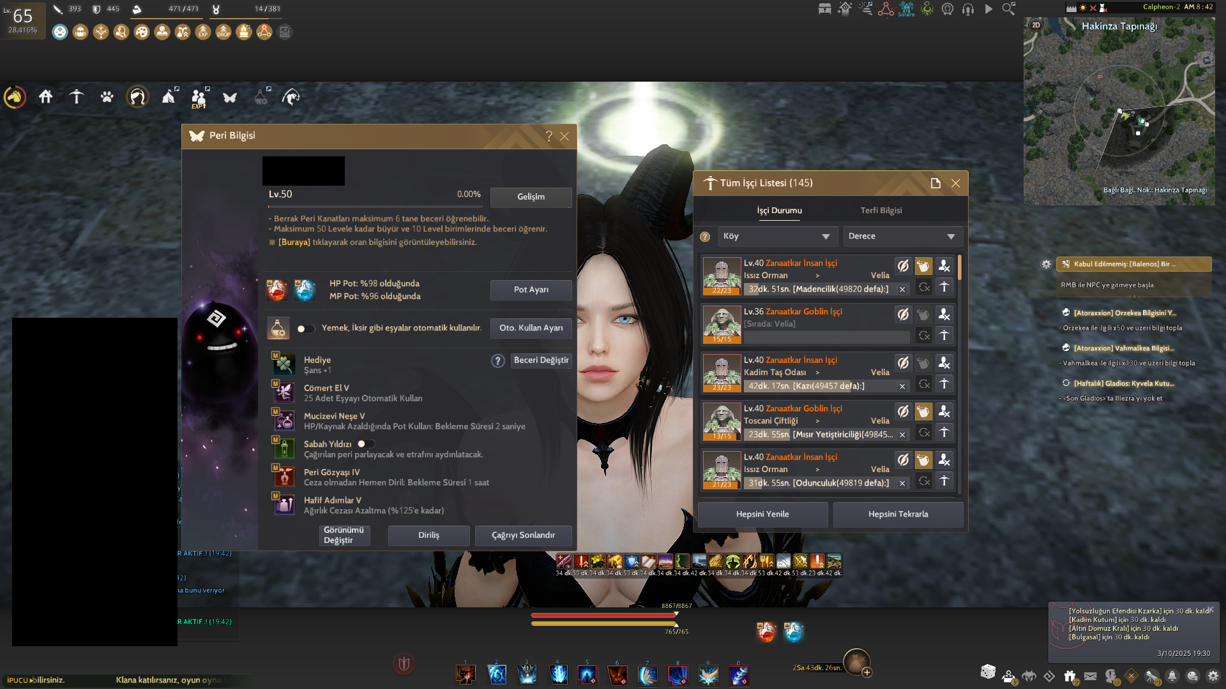Toggle automatic food and elixir usage switch
The height and width of the screenshot is (689, 1226).
coord(305,329)
